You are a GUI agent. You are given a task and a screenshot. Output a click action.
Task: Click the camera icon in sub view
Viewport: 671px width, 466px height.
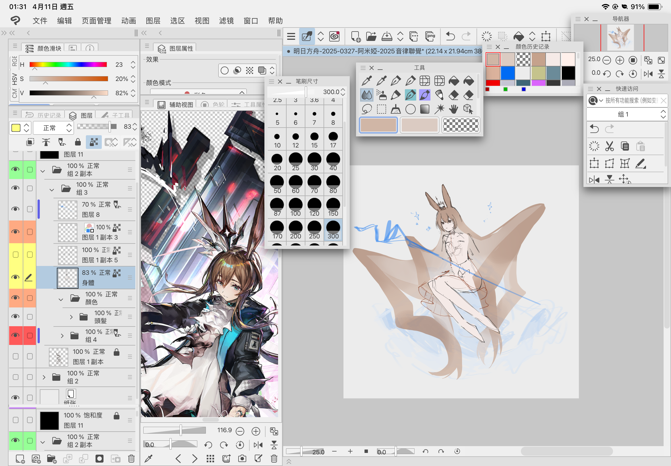pos(242,459)
